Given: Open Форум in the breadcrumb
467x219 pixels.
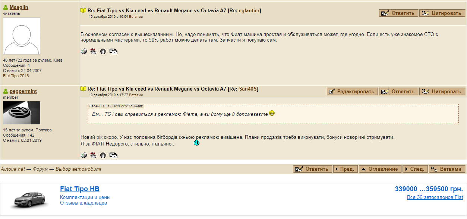Looking at the screenshot, I should 40,169.
